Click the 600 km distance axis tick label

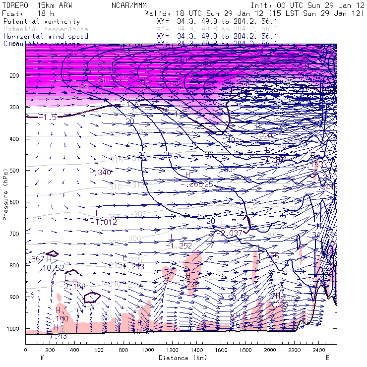tap(99, 350)
